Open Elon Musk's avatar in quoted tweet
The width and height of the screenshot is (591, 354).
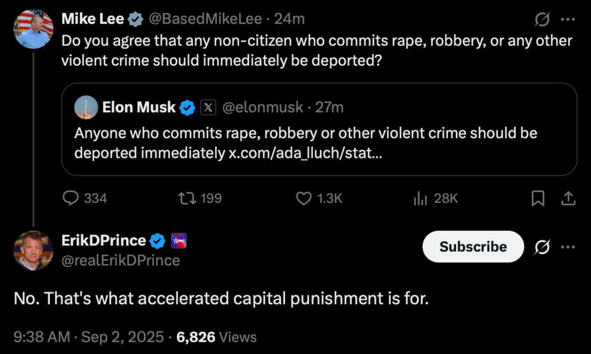point(86,107)
